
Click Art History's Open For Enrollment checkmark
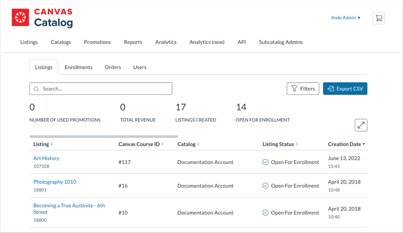265,162
